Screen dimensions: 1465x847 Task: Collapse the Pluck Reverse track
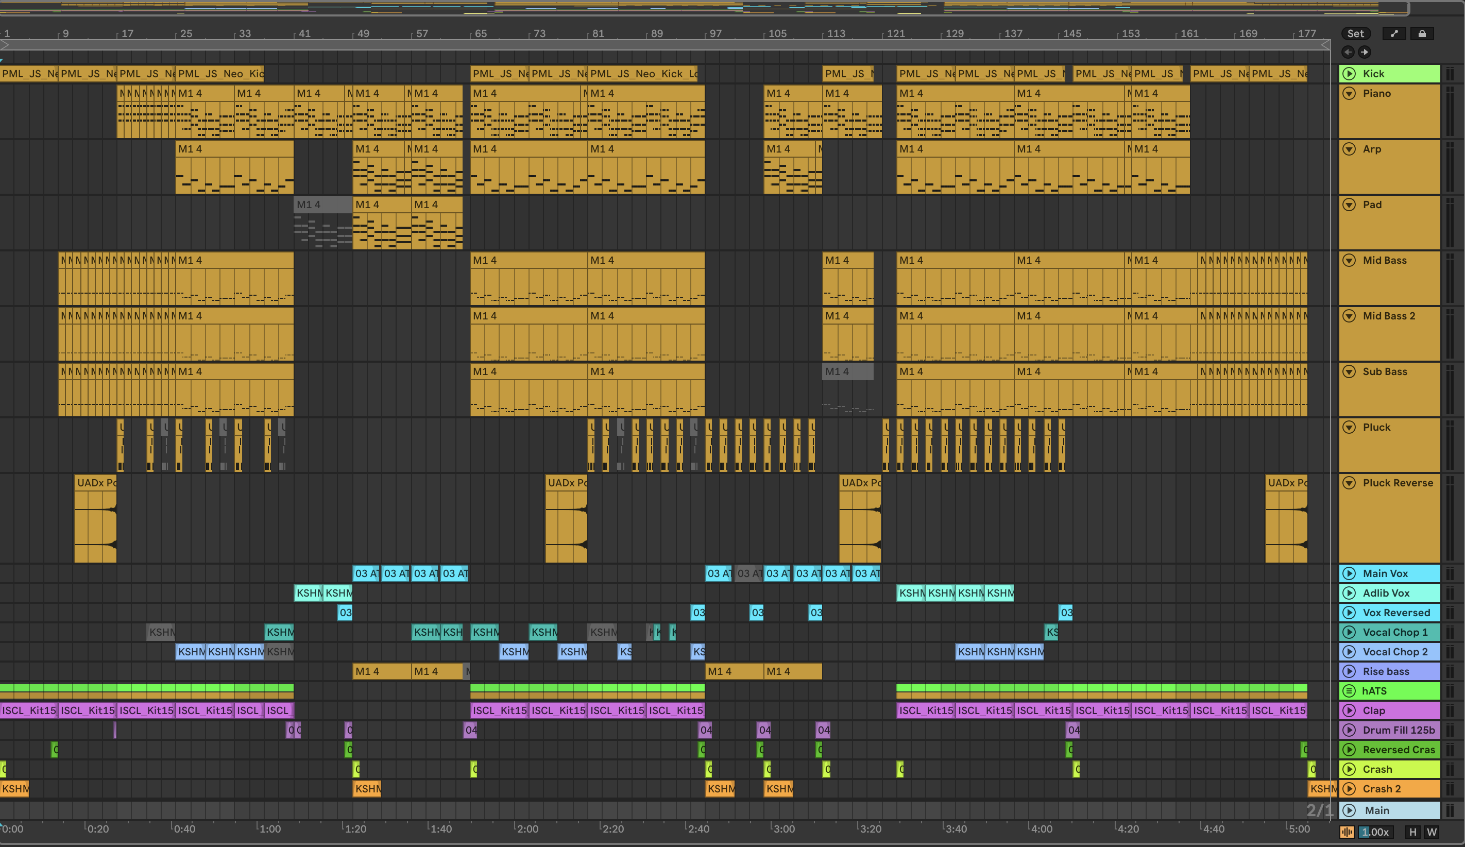coord(1349,483)
